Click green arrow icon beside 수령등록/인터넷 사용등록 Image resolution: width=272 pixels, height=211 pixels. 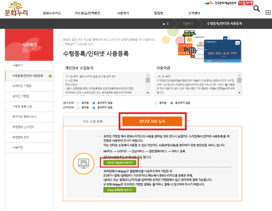pyautogui.click(x=50, y=76)
